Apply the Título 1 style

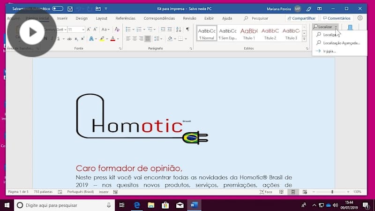click(249, 33)
